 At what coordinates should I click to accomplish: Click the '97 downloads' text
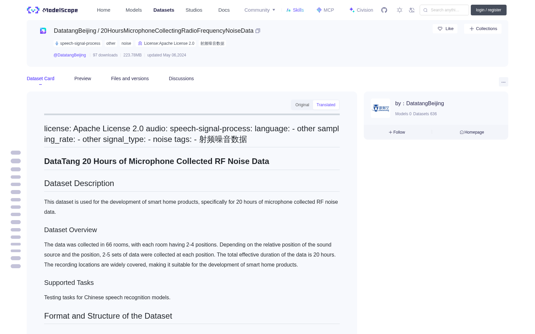pos(105,55)
